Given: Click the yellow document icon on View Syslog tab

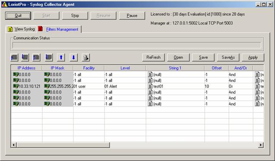Looking at the screenshot, I should [10, 29].
